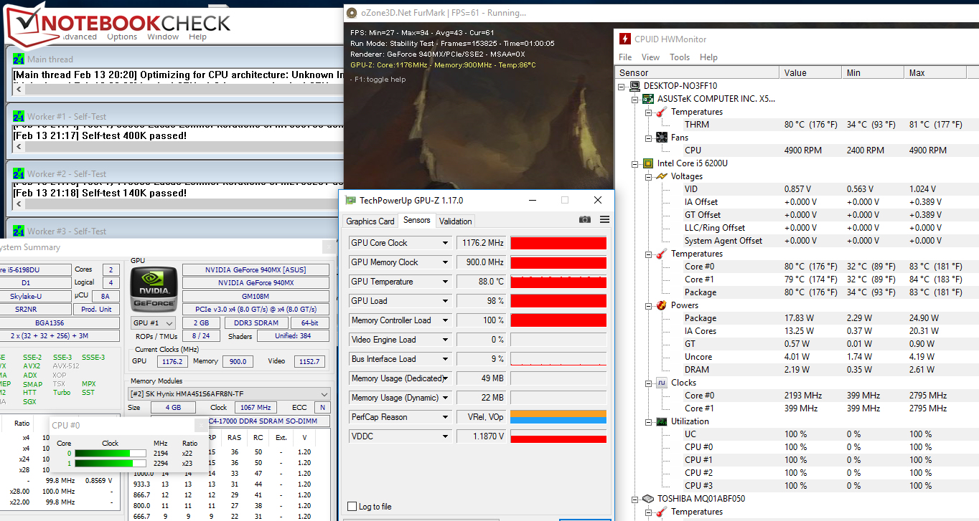Click the Fans icon in HWMonitor
This screenshot has height=521, width=979.
(x=661, y=138)
